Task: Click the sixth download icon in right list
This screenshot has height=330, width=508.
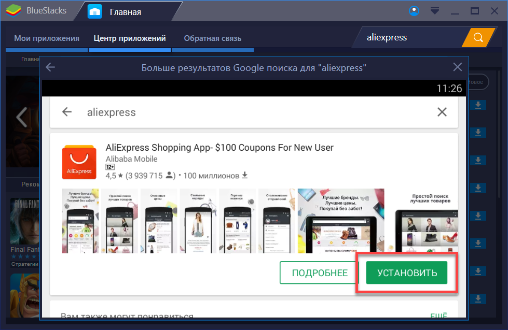Action: 478,243
